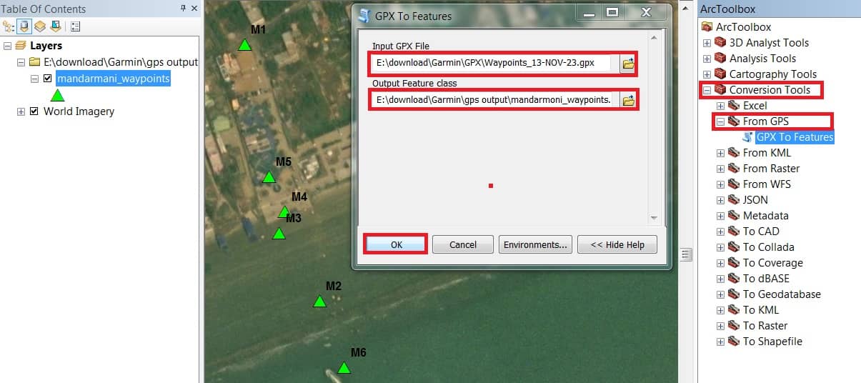Collapse mandarmani_waypoints layer legend
The height and width of the screenshot is (383, 861).
click(34, 79)
